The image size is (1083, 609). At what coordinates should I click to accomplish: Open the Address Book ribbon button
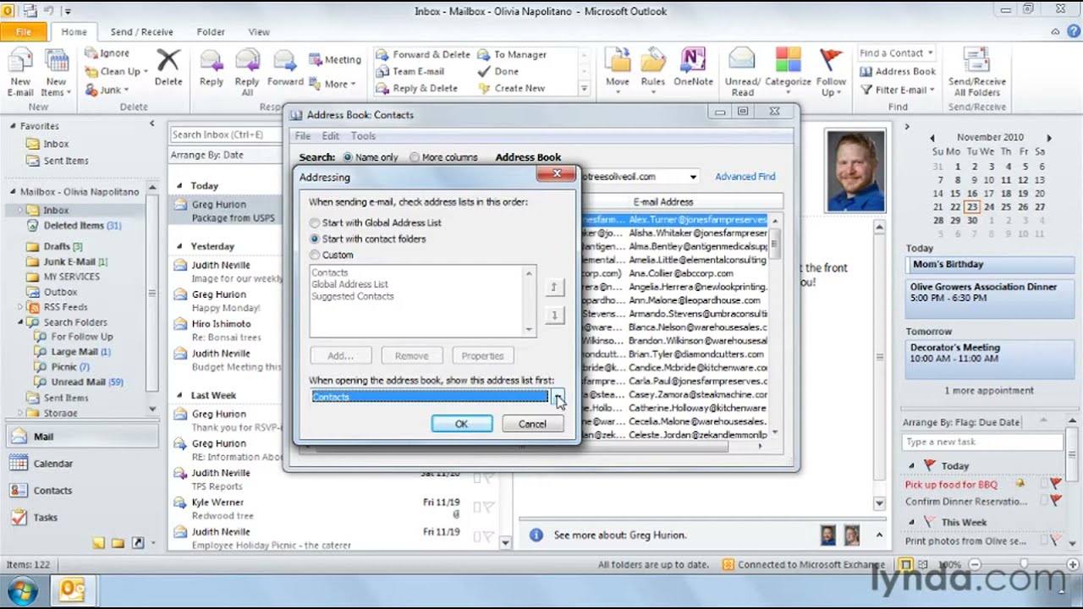pyautogui.click(x=898, y=71)
